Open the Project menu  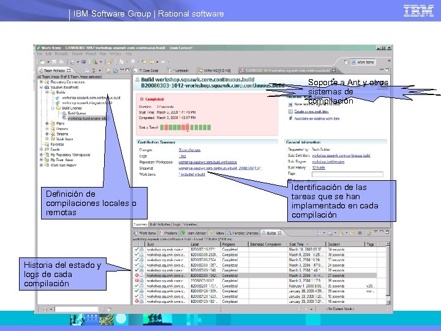click(91, 53)
